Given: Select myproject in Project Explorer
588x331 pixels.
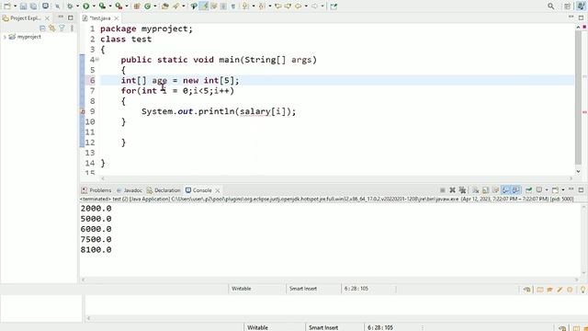Looking at the screenshot, I should (x=28, y=37).
